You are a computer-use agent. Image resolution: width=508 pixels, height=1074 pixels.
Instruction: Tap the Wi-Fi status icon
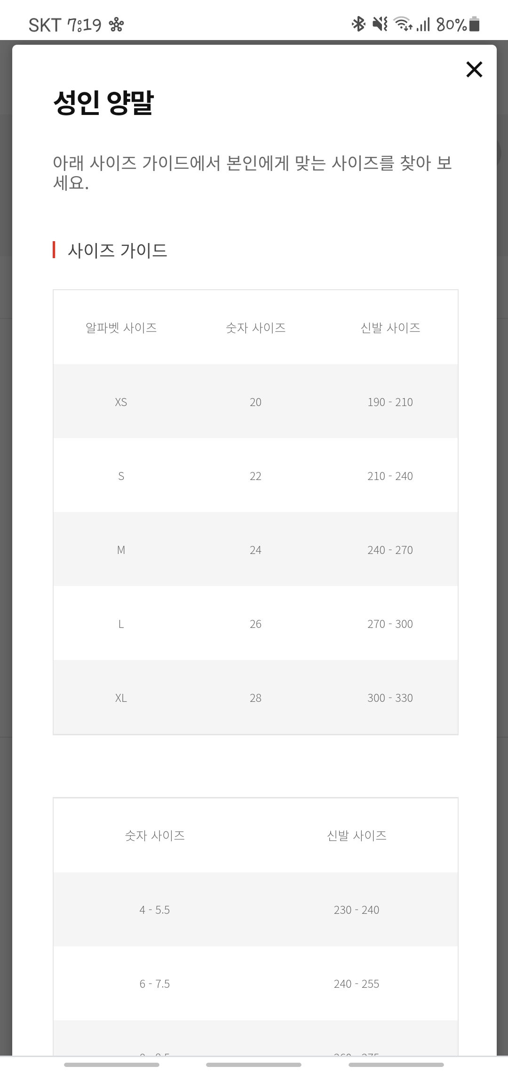click(403, 24)
